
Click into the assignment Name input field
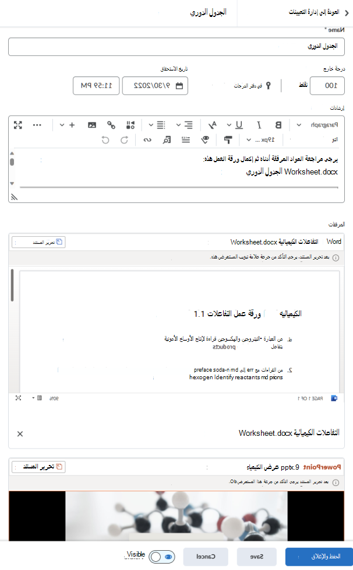click(x=176, y=47)
